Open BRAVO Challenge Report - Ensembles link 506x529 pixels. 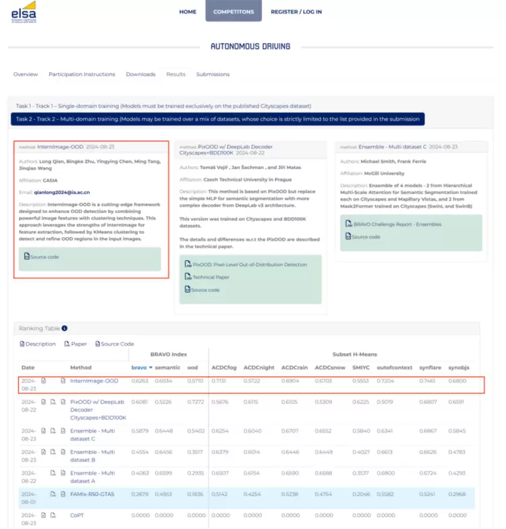point(387,224)
